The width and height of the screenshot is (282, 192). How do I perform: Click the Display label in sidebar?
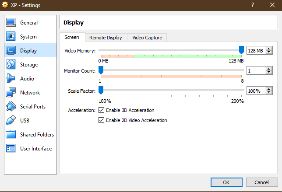28,51
